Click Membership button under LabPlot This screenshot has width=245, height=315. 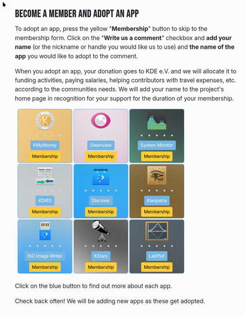click(157, 267)
